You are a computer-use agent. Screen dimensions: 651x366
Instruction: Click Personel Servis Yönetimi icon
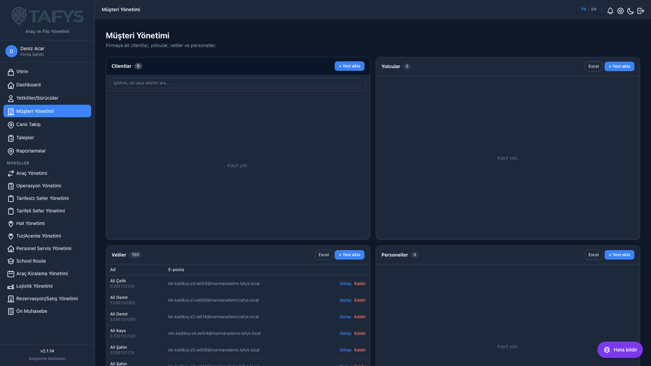click(11, 249)
